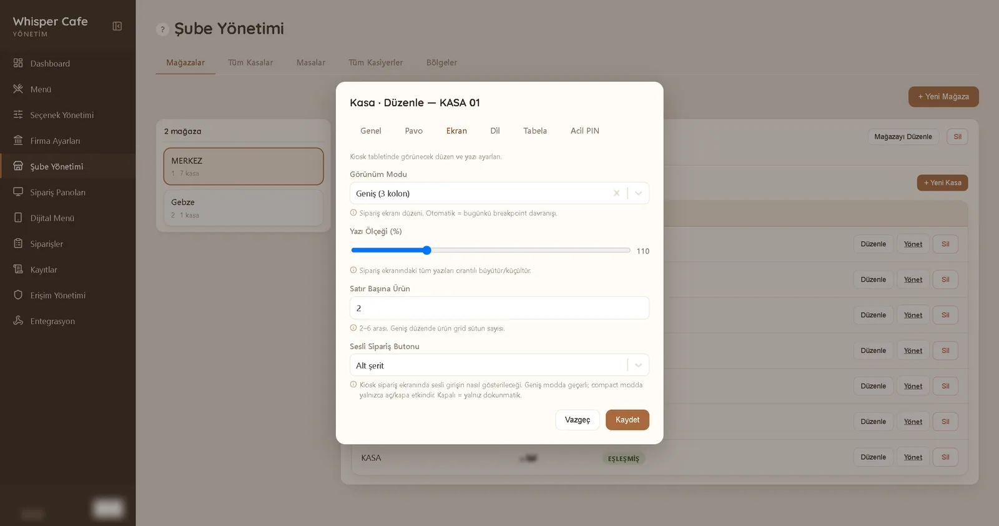The image size is (999, 526).
Task: Click the Firma Ayarları building icon
Action: click(x=18, y=141)
